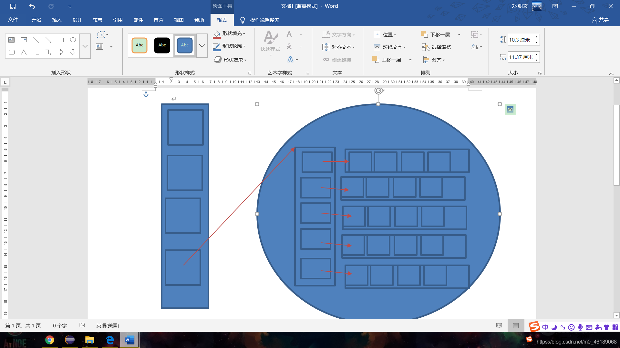
Task: Collapse the ribbon with the chevron
Action: [611, 74]
